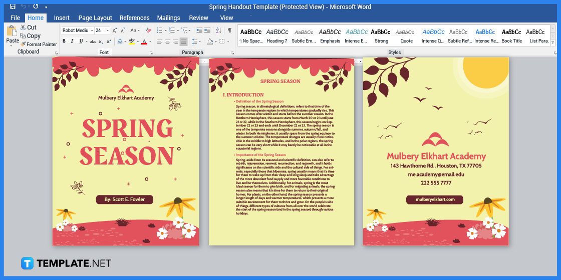This screenshot has height=280, width=561.
Task: Open the File tab
Action: point(16,18)
